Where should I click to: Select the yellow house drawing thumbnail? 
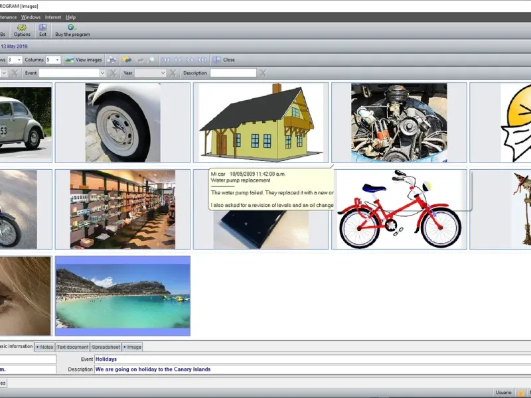click(x=261, y=123)
